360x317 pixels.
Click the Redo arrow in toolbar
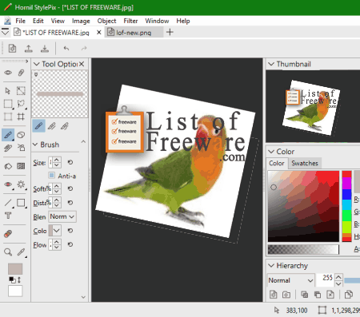84,49
